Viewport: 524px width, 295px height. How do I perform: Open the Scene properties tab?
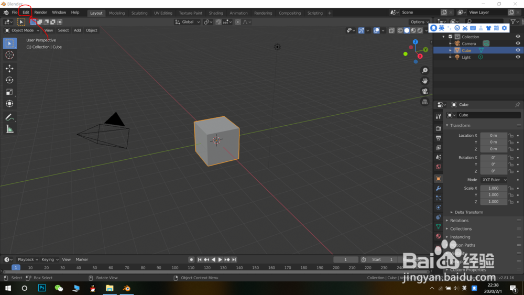[x=439, y=157]
